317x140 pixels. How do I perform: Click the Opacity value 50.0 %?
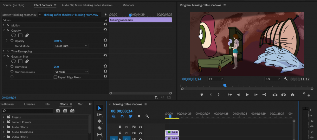click(58, 41)
